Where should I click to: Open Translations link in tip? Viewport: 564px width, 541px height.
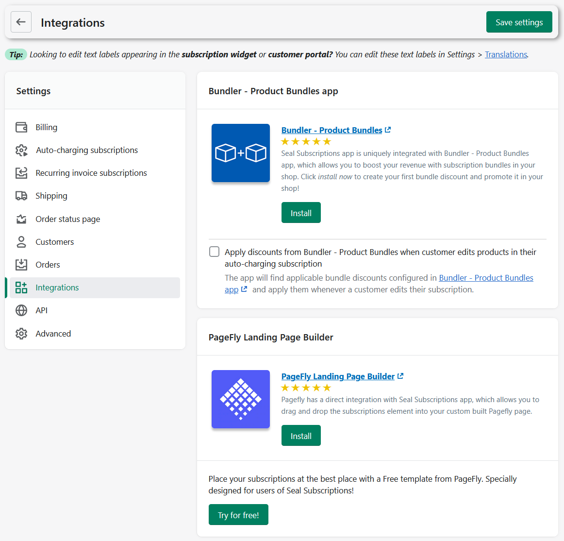point(506,54)
